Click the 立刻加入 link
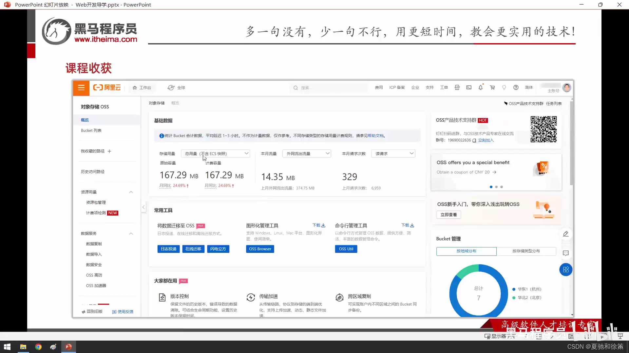Viewport: 629px width, 353px height. (486, 141)
